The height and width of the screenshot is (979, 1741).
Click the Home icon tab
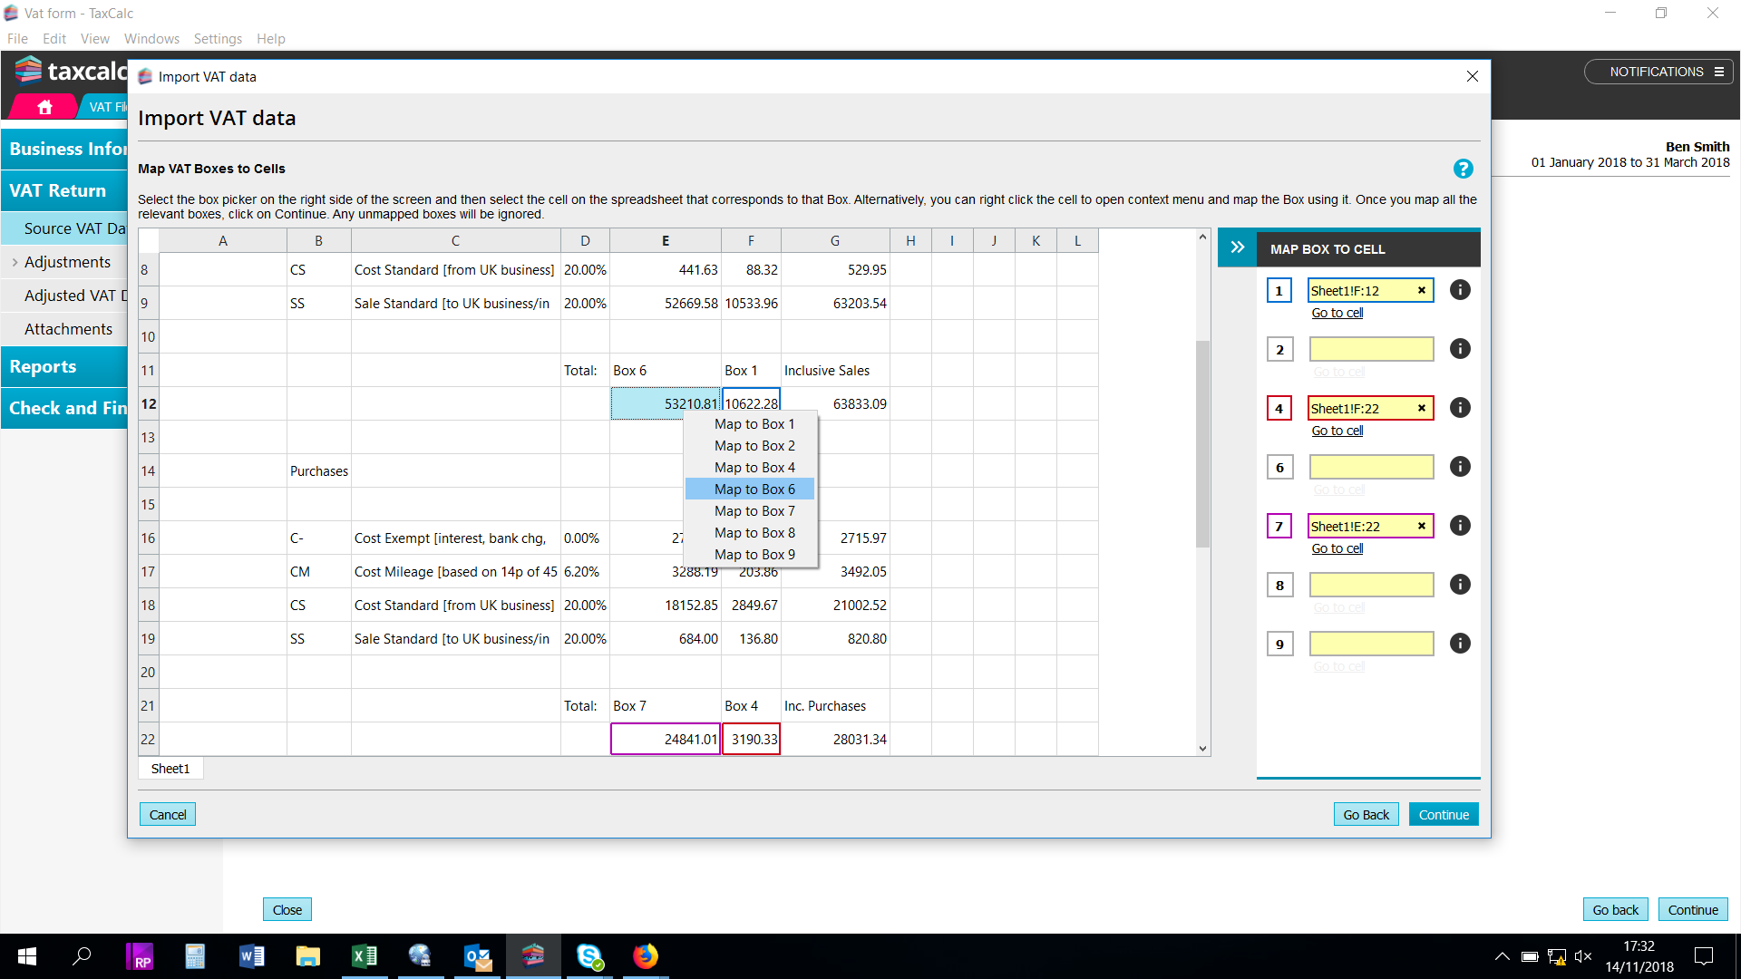point(44,107)
